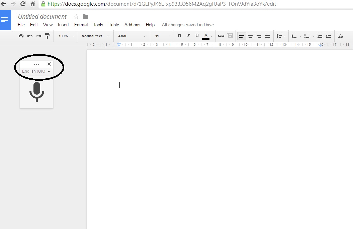Image resolution: width=353 pixels, height=229 pixels.
Task: Align text to the left
Action: pos(241,36)
